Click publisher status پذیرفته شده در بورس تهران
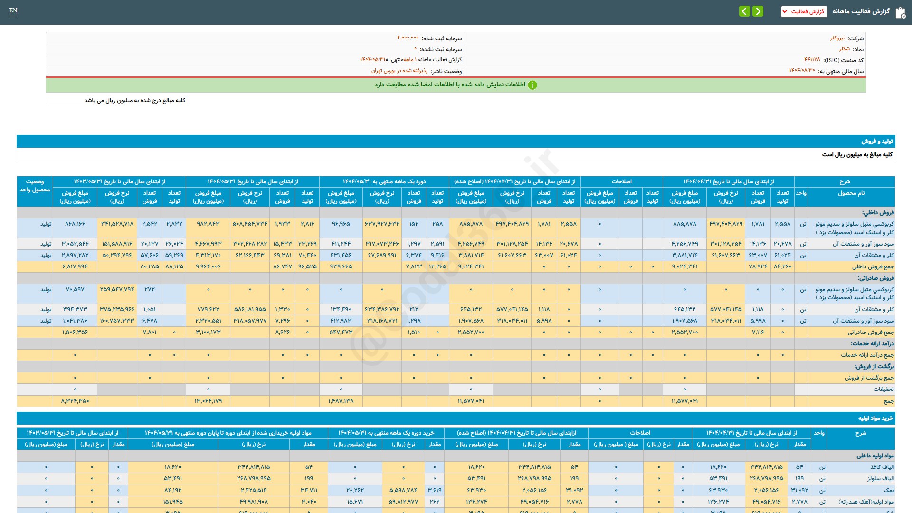Screen dimensions: 912x513 [x=399, y=71]
